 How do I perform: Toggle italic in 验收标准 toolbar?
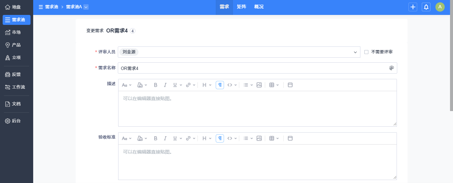[165, 139]
